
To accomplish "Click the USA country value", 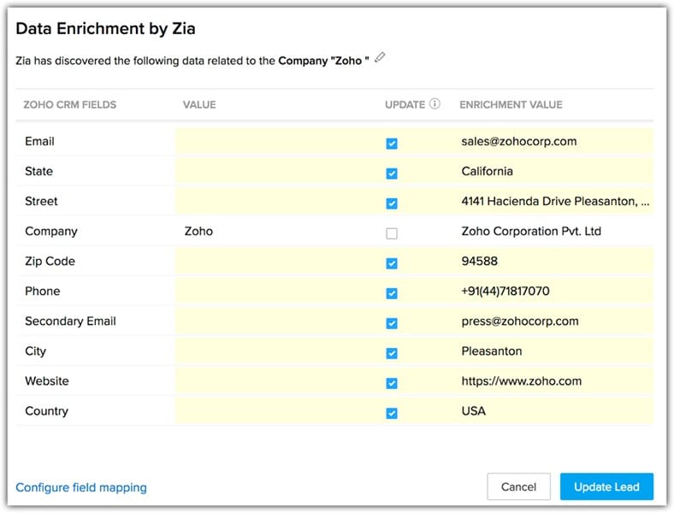I will [x=473, y=411].
